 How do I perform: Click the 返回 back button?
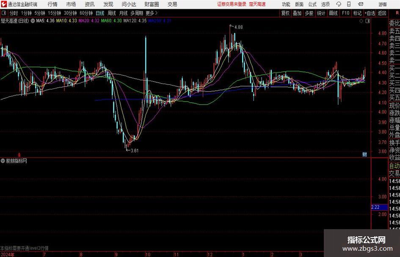(x=382, y=13)
